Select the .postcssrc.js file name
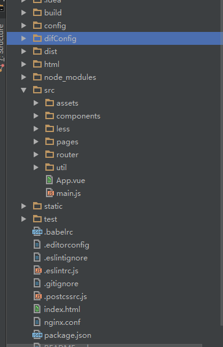 point(66,297)
